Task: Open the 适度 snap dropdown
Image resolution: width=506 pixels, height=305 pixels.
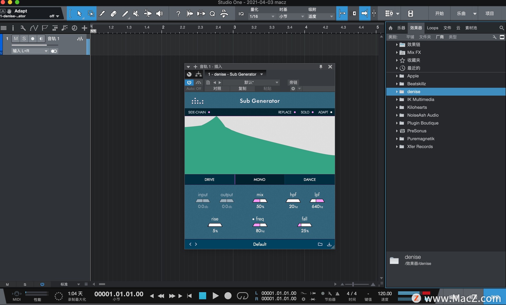Action: tap(320, 16)
